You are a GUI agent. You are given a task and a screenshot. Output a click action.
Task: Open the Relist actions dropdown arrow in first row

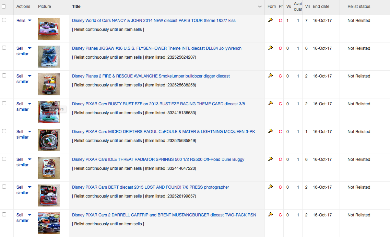click(29, 21)
